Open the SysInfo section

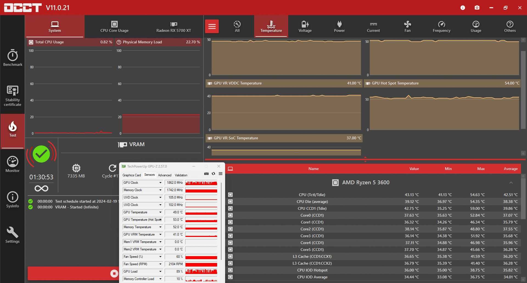13,200
